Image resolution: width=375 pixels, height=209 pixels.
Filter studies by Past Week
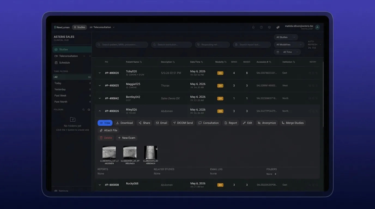(x=72, y=96)
